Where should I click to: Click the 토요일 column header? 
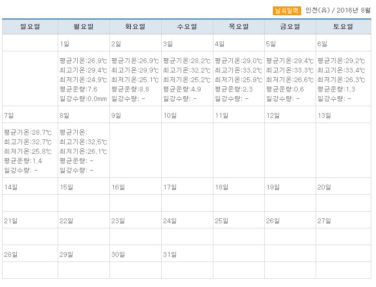pos(343,27)
